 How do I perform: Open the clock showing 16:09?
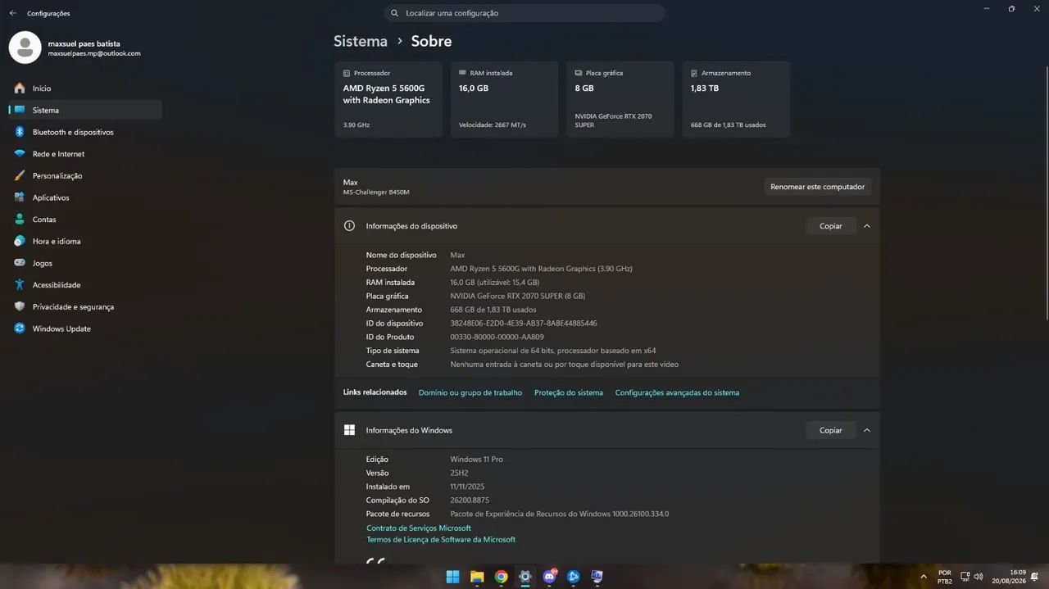tap(1008, 577)
